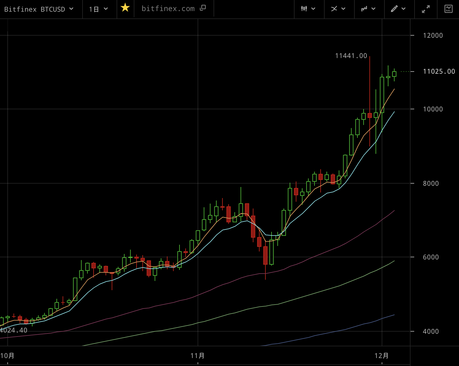Select the pencil drawing tool icon

point(394,9)
